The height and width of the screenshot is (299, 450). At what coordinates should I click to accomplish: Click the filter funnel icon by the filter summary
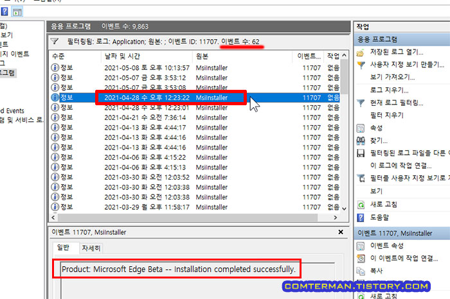tap(55, 41)
